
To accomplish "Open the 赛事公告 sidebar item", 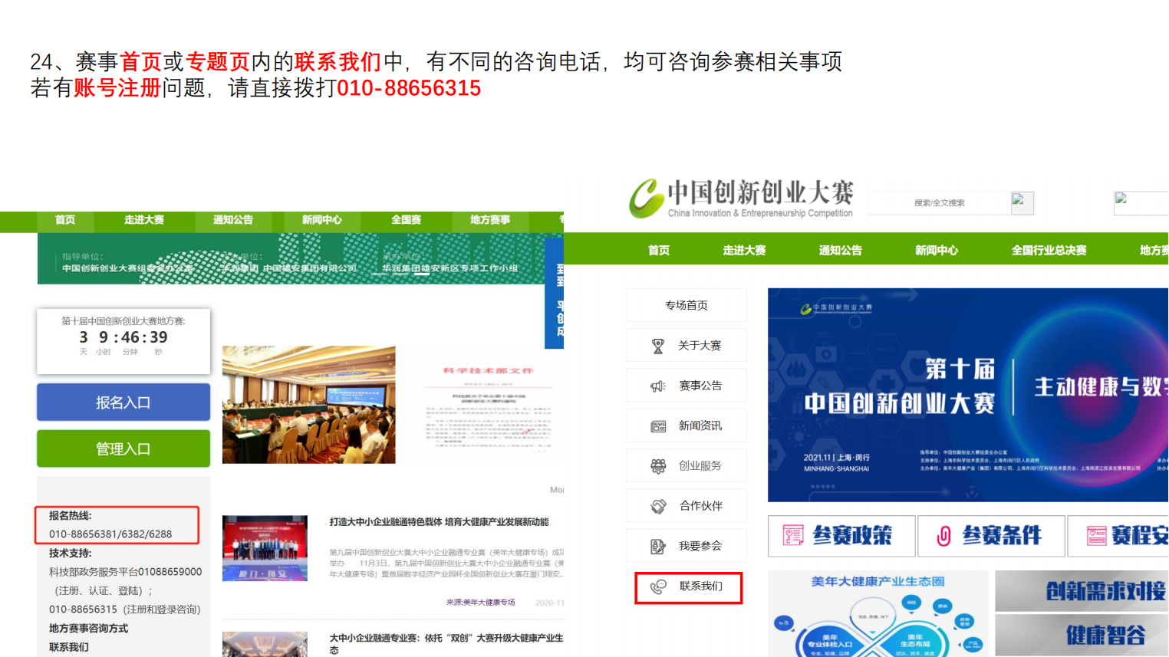I will point(687,386).
